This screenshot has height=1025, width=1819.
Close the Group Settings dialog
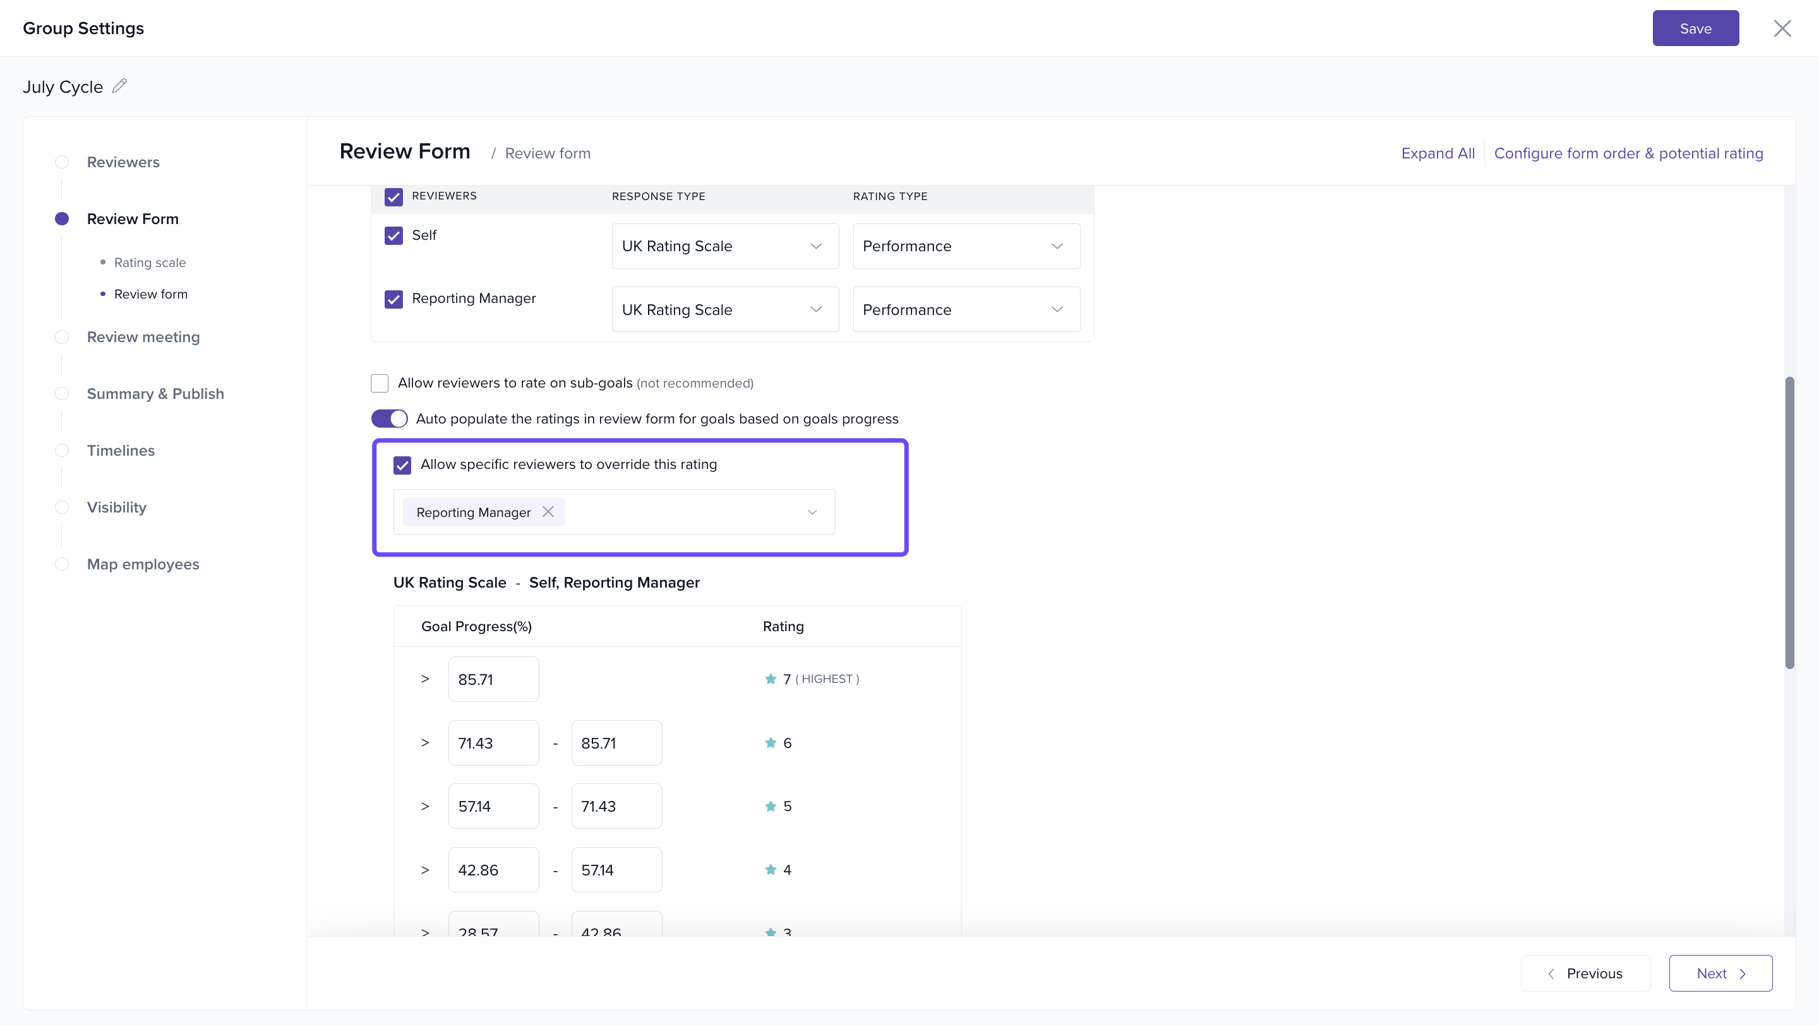pyautogui.click(x=1782, y=28)
